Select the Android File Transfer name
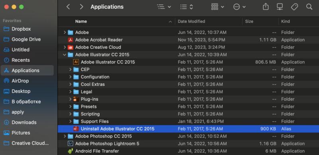 click(x=97, y=151)
